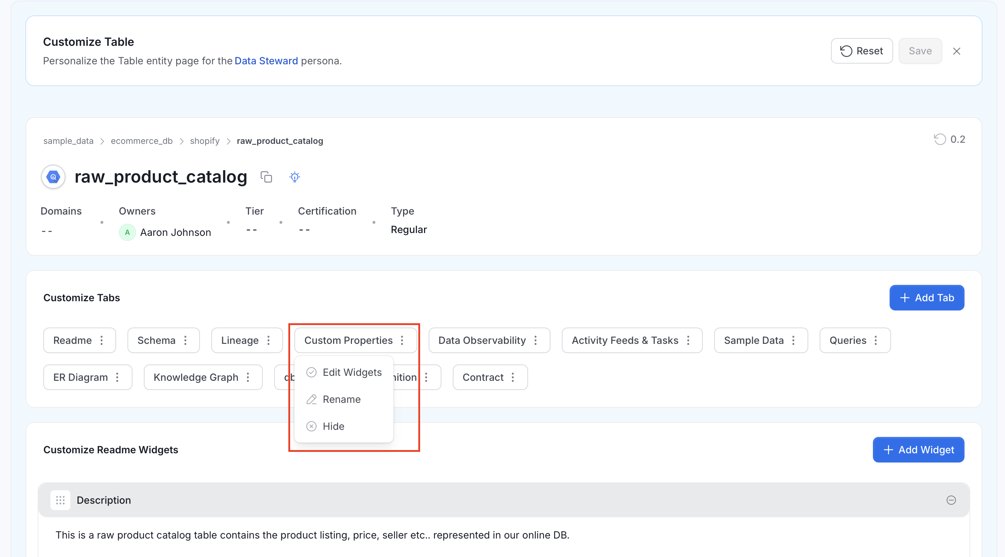
Task: Open Activity Feeds & Tasks tab options
Action: (x=688, y=340)
